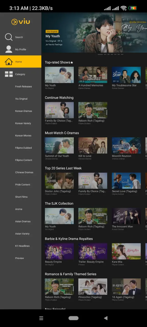Open Asian Variety category
The width and height of the screenshot is (147, 327).
tap(22, 234)
